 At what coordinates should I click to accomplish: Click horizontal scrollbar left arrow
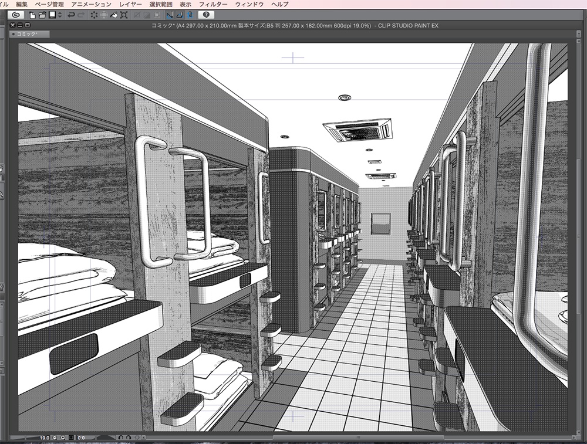pos(143,438)
